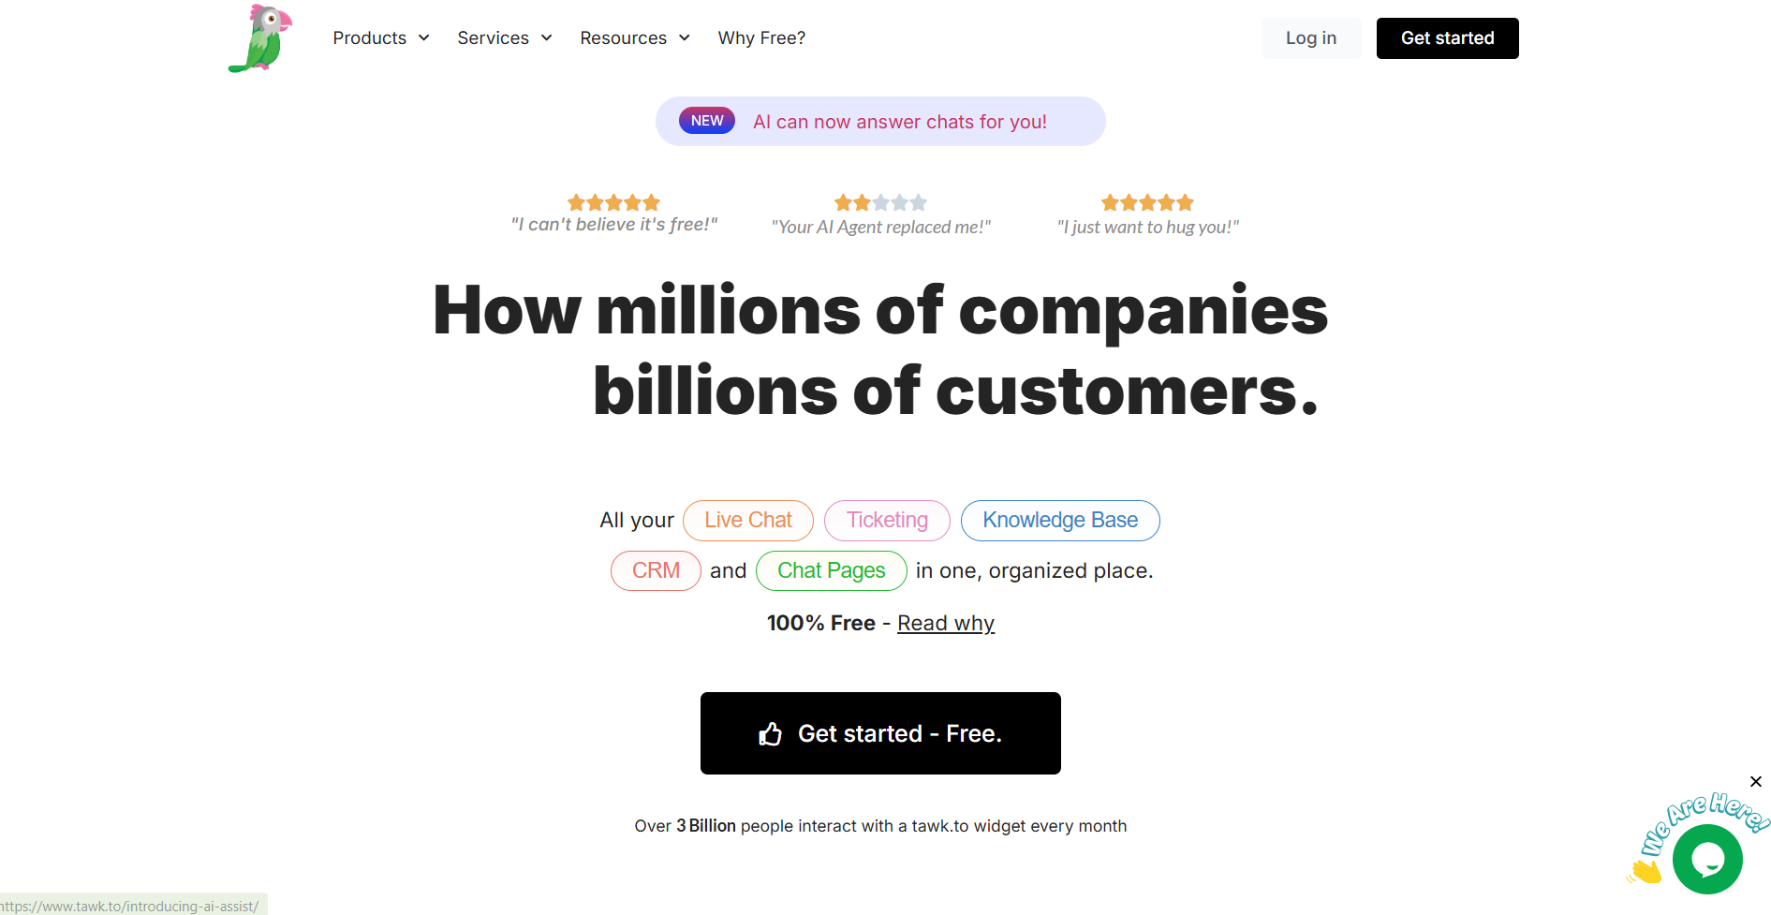
Task: Select the Live Chat pill
Action: pyautogui.click(x=747, y=521)
